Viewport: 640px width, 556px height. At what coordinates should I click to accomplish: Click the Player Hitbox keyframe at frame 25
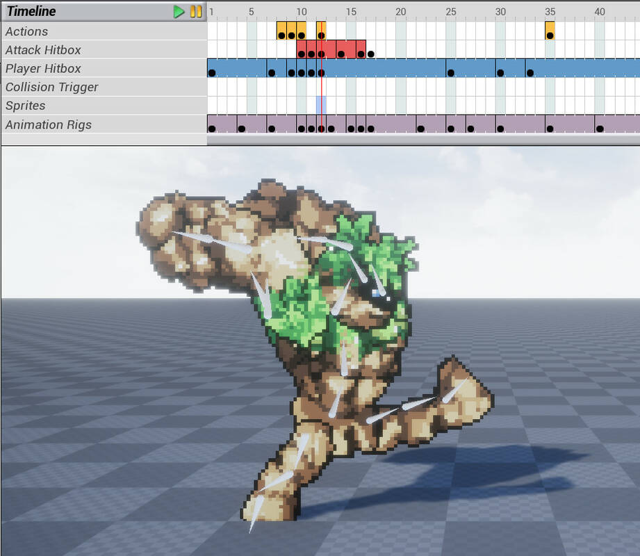click(x=450, y=73)
